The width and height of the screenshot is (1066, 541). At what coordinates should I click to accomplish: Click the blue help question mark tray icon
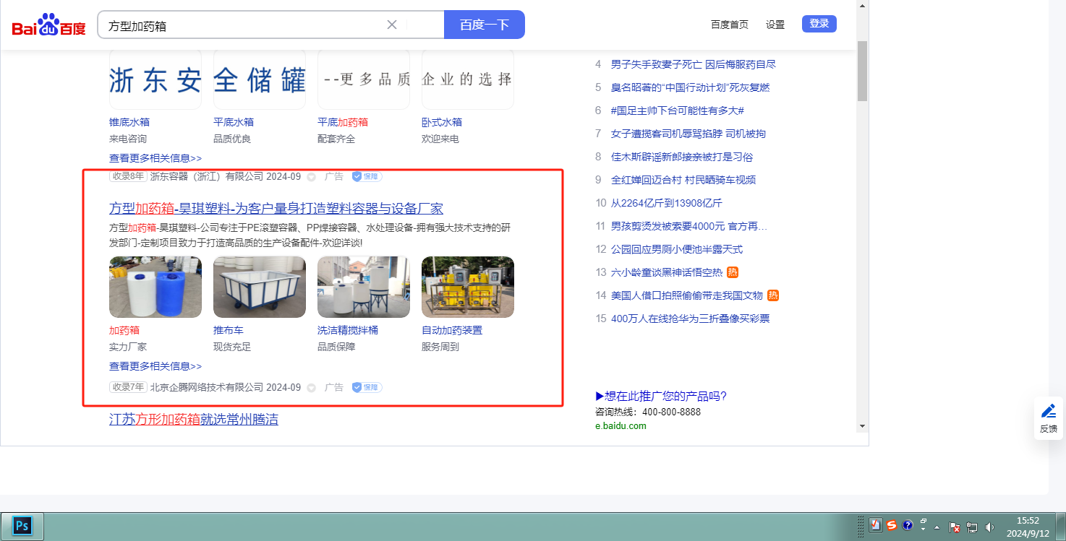pyautogui.click(x=908, y=526)
